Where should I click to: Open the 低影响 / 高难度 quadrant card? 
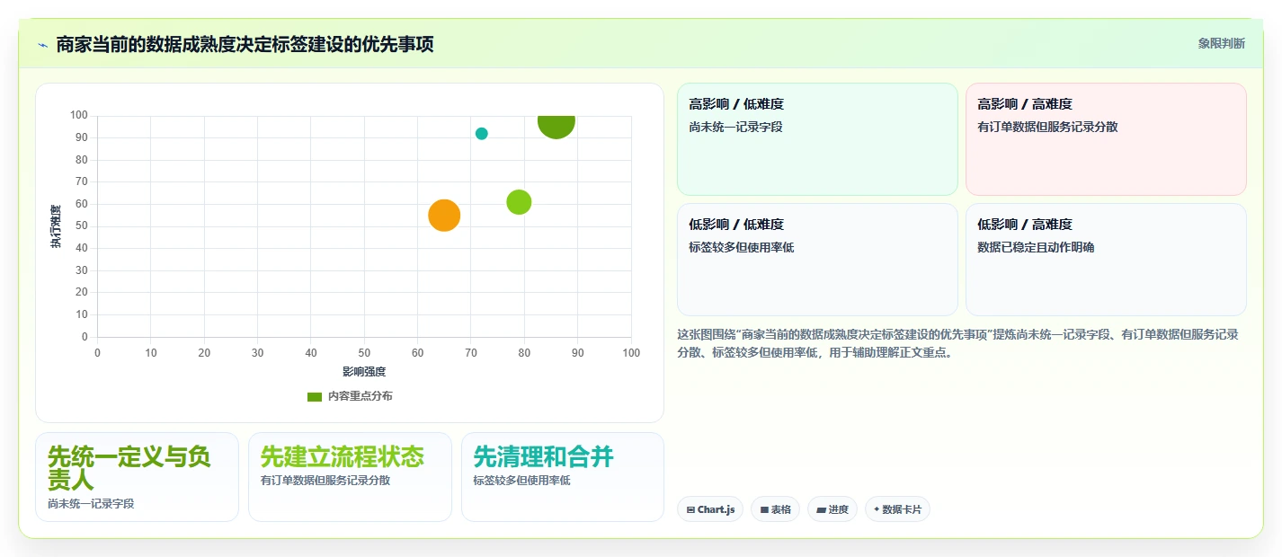[1106, 260]
